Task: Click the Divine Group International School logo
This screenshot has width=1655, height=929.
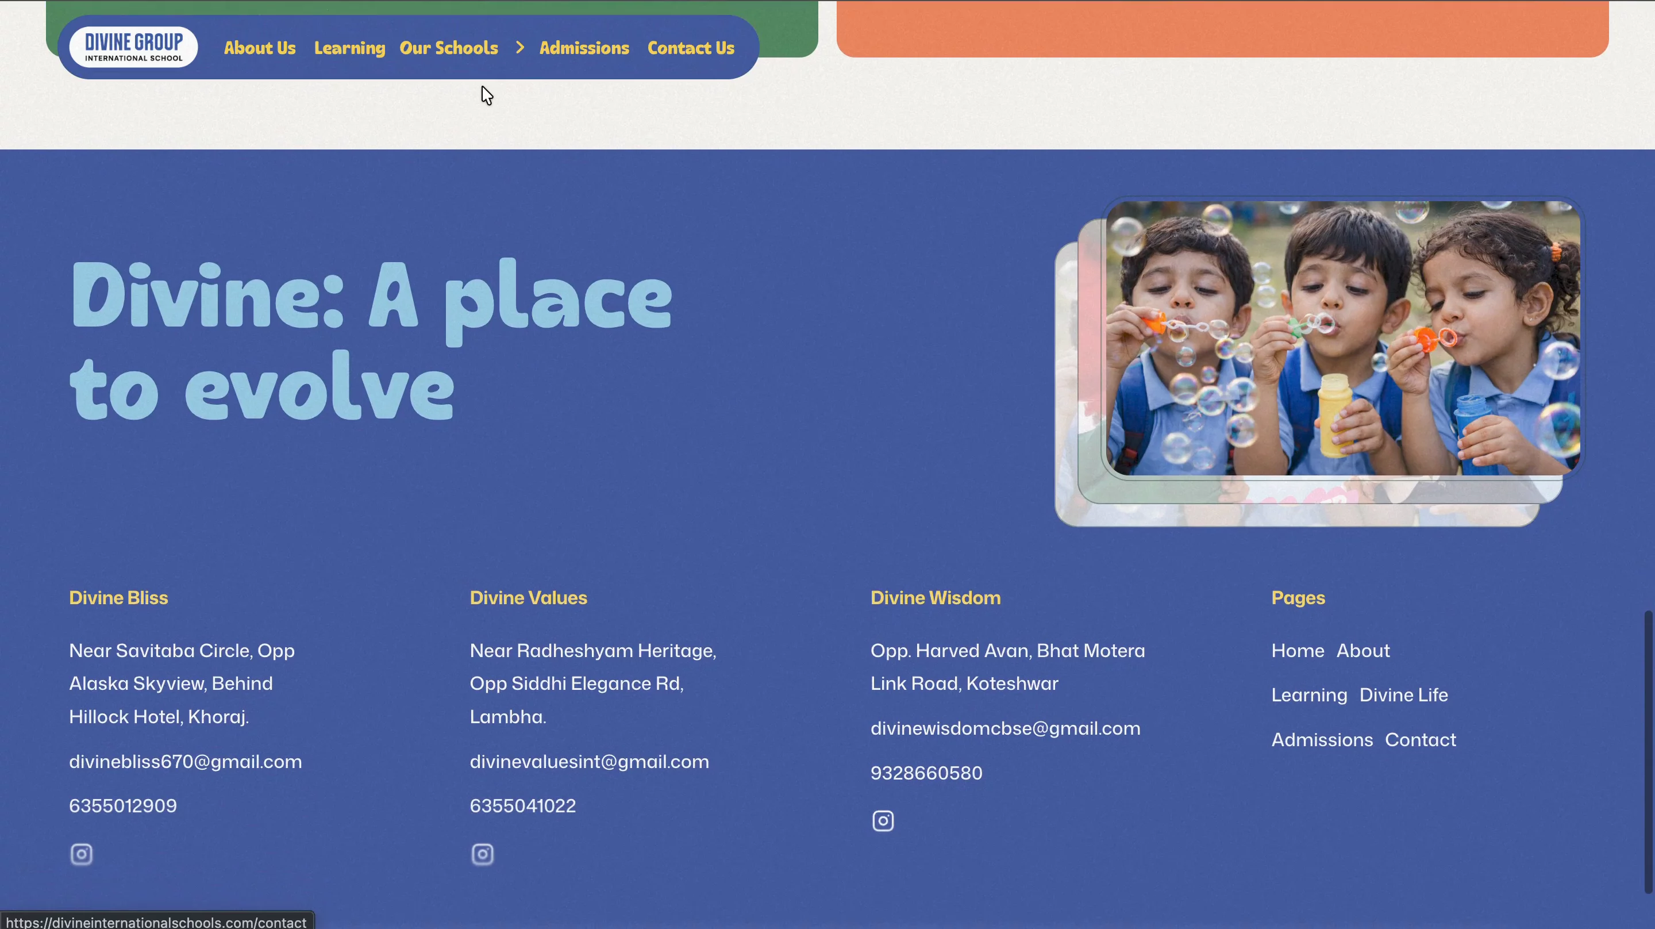Action: (134, 47)
